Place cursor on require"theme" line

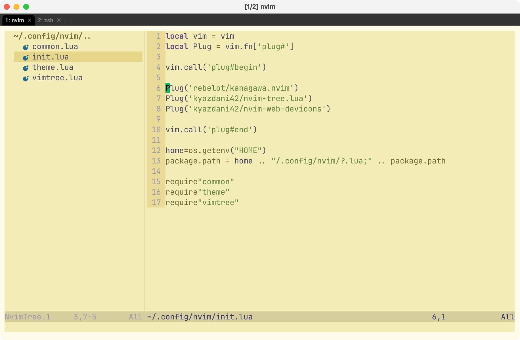coord(197,192)
